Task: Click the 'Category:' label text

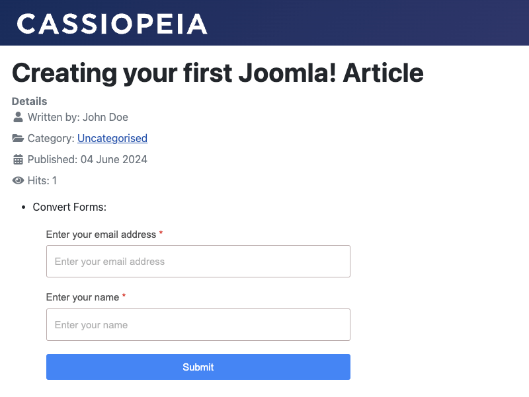Action: pos(51,138)
